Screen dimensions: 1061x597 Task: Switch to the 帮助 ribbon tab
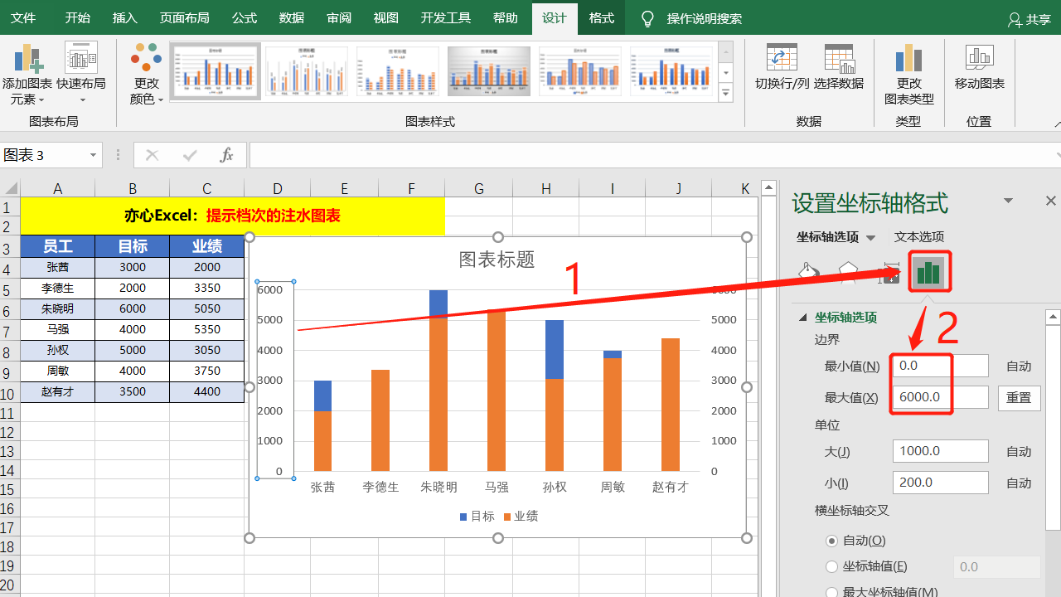(505, 18)
